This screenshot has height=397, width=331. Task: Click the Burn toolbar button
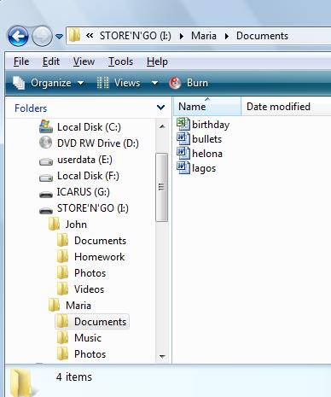[x=189, y=83]
